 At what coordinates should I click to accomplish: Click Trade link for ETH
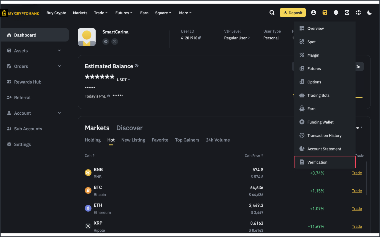pyautogui.click(x=357, y=209)
